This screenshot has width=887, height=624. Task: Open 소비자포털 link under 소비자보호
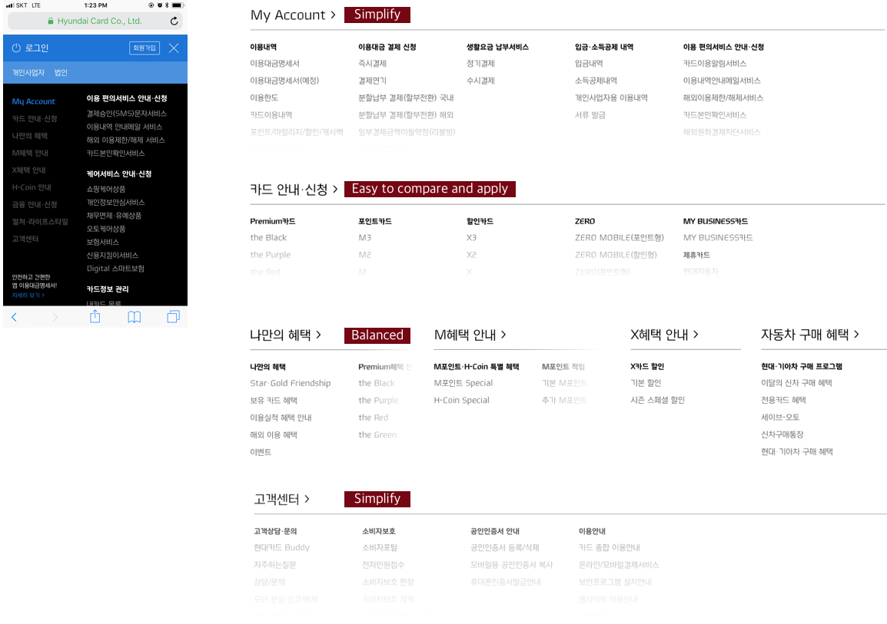coord(380,548)
